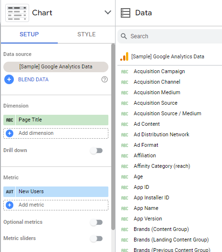The height and width of the screenshot is (252, 222).
Task: Switch to the STYLE tab
Action: pyautogui.click(x=86, y=34)
